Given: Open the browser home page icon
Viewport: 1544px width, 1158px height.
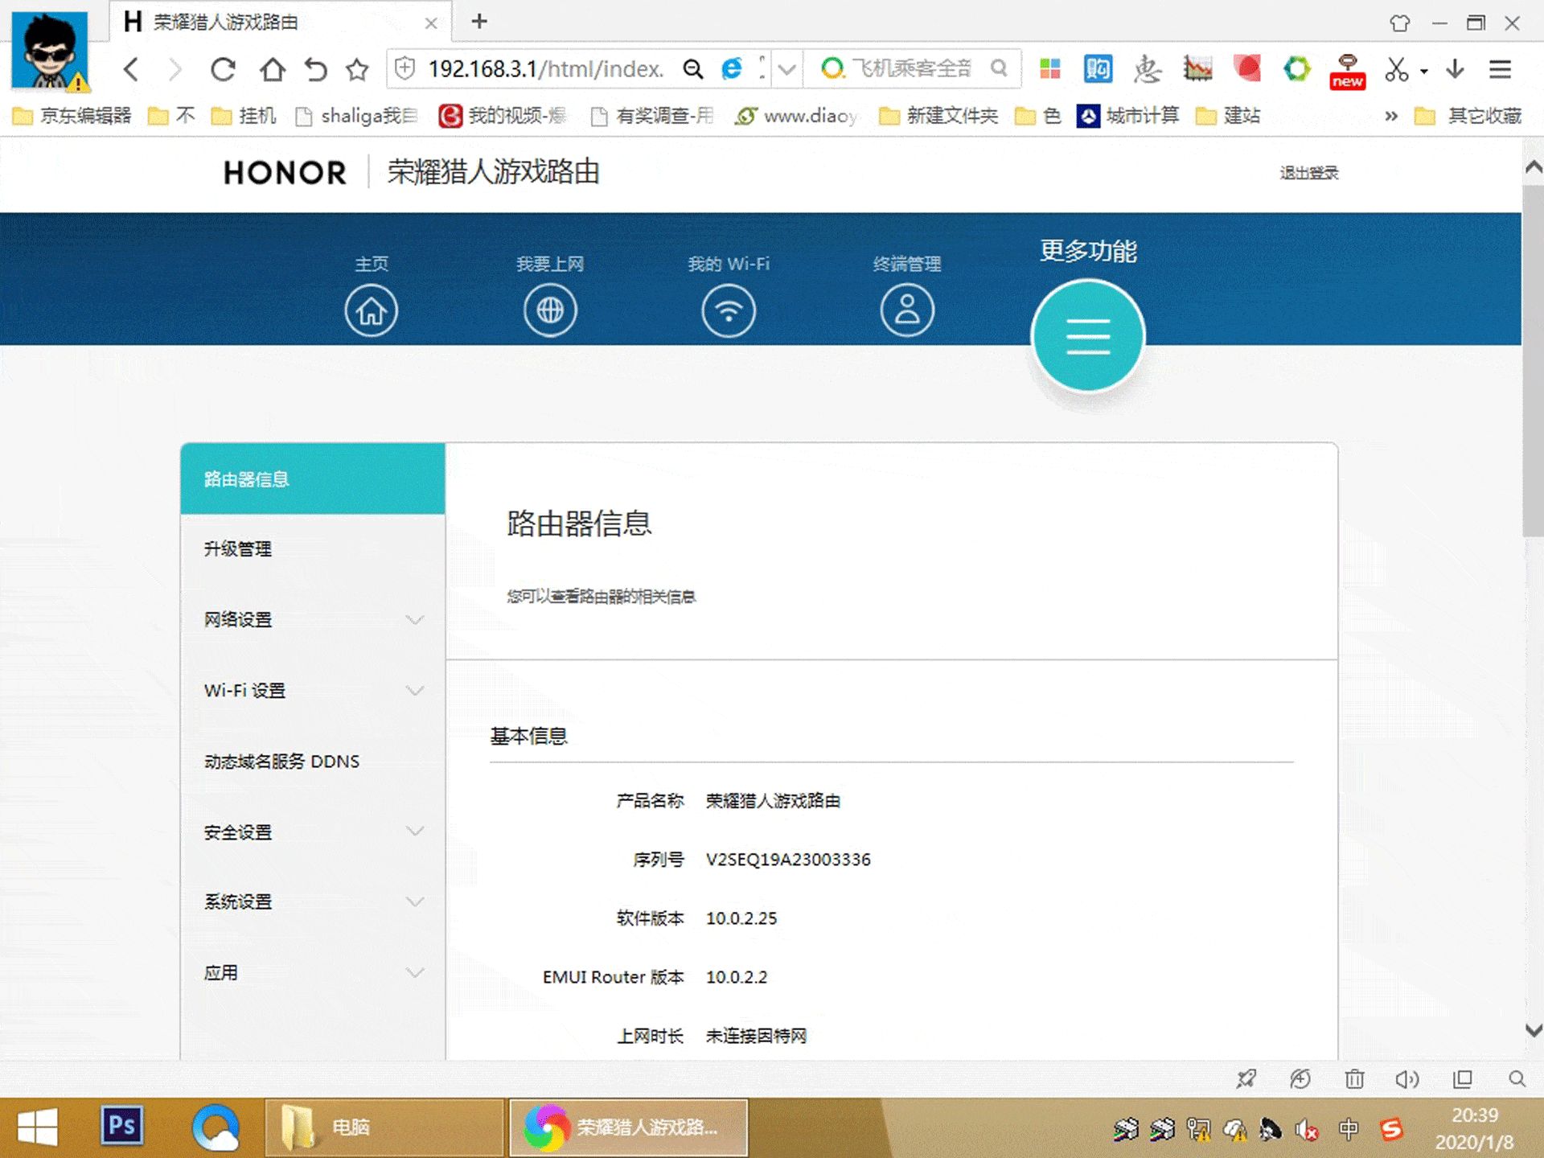Looking at the screenshot, I should click(x=272, y=69).
